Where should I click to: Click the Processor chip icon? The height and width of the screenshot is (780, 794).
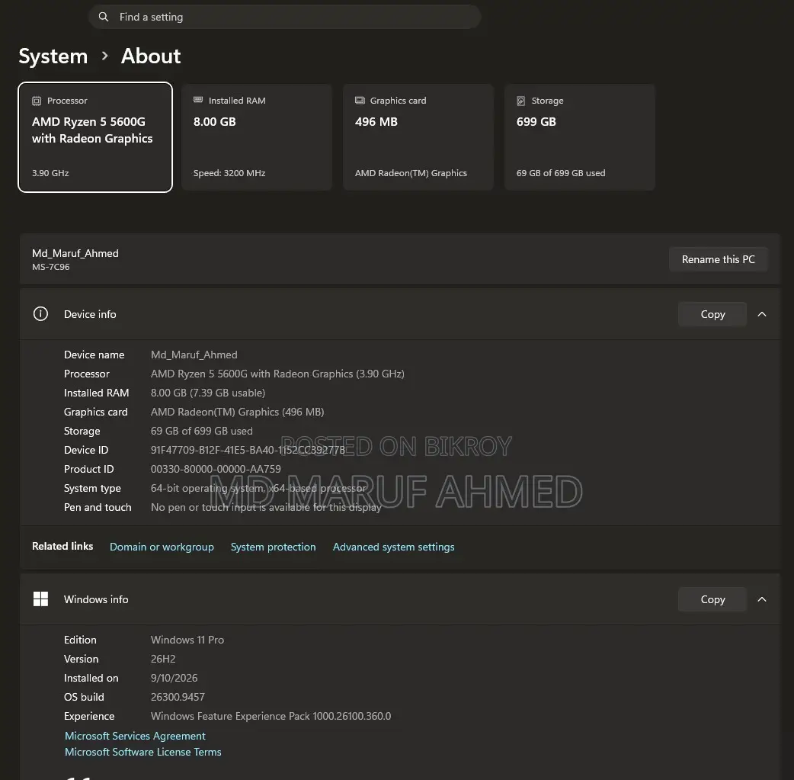37,101
